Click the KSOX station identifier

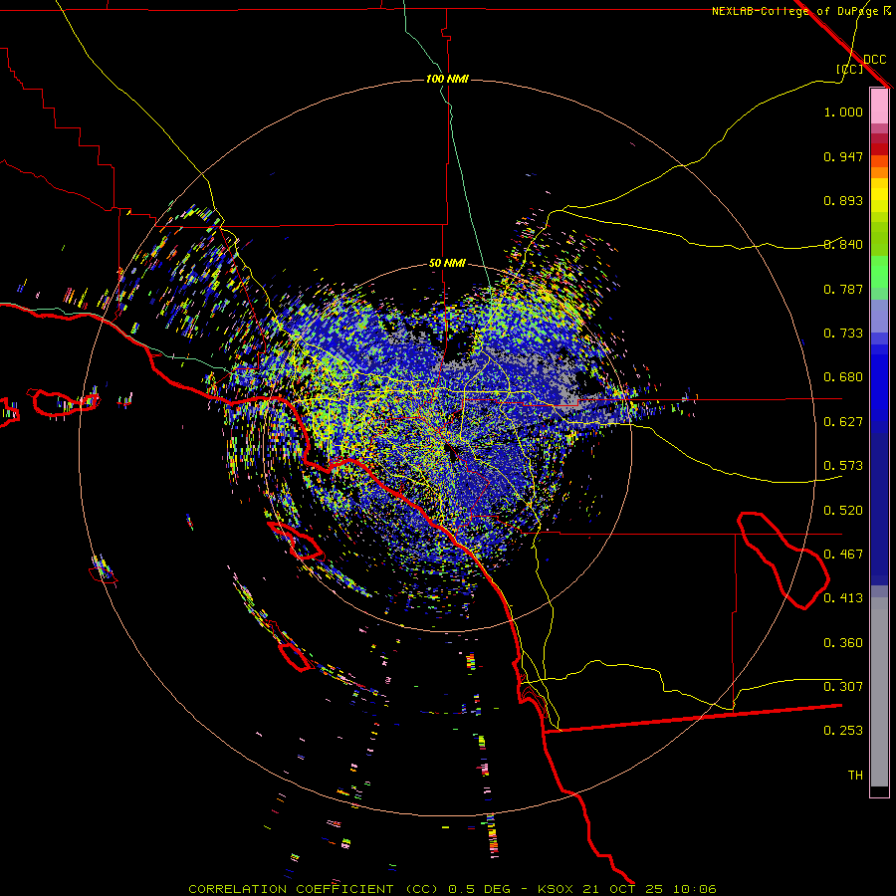555,889
